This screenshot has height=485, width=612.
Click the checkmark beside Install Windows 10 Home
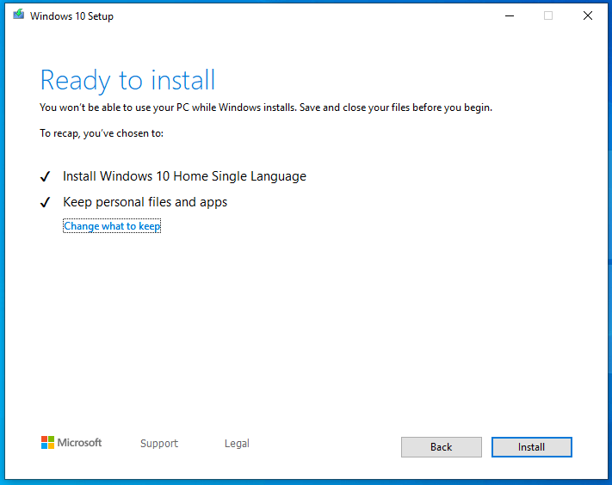pyautogui.click(x=46, y=176)
